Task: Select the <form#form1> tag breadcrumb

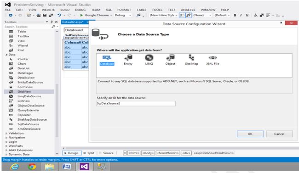Action: pos(168,153)
